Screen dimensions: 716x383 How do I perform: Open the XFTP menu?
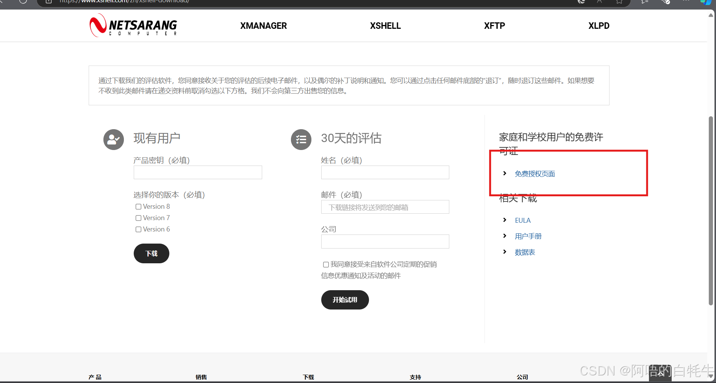pos(494,26)
